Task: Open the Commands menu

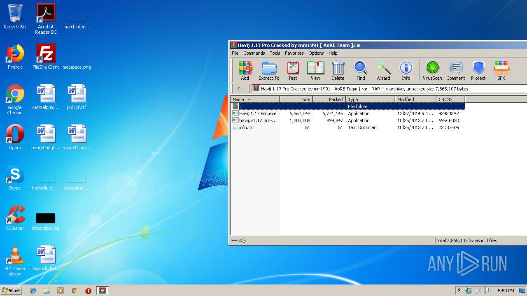Action: tap(254, 53)
